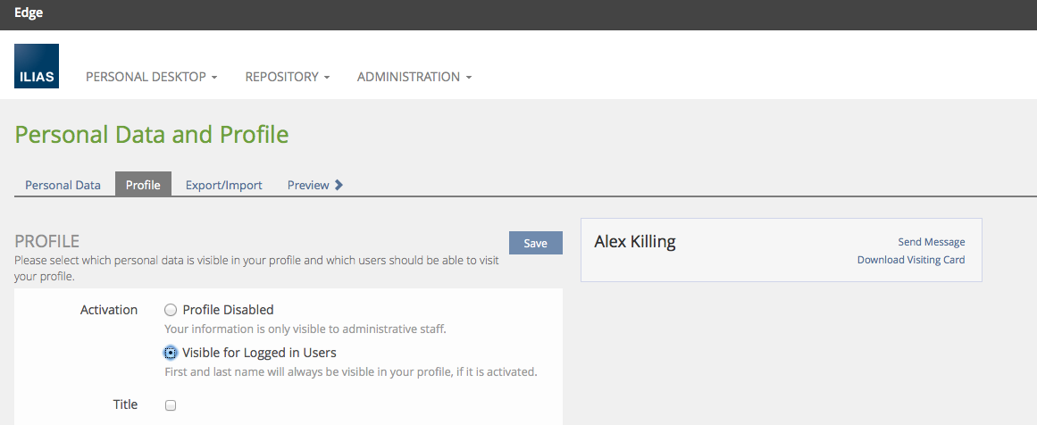Choose Visible for Logged in Users option
The height and width of the screenshot is (425, 1037).
[x=171, y=353]
